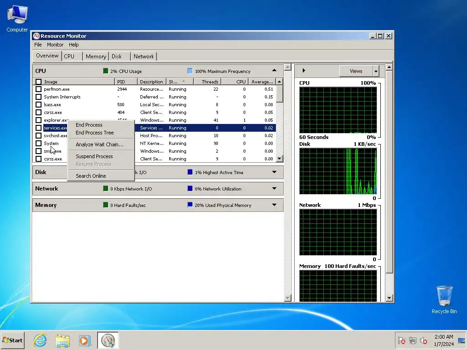Tick the select-all checkbox in Image header
Viewport: 467px width, 350px height.
coord(38,82)
